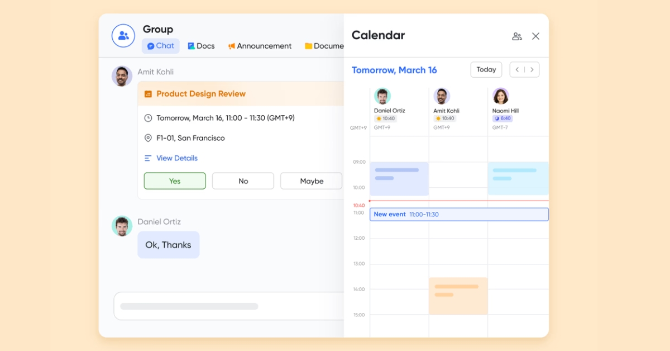The width and height of the screenshot is (670, 351).
Task: Open the calendar participants icon
Action: tap(517, 36)
